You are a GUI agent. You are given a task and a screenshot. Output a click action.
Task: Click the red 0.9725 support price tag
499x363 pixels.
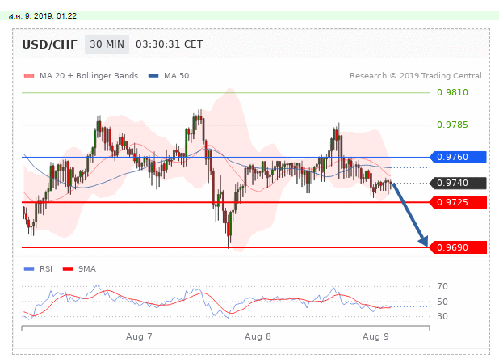click(x=458, y=202)
